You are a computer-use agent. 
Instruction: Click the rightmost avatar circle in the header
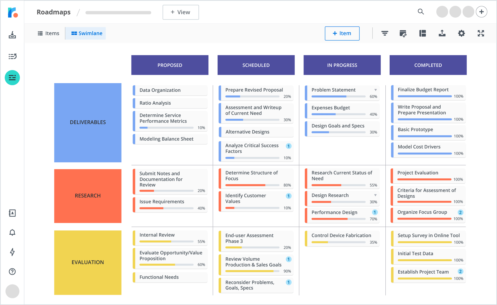(468, 12)
